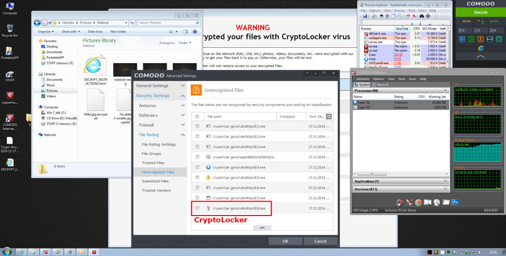
Task: Click KillSwitch bottom performance monitor icon
Action: [455, 203]
